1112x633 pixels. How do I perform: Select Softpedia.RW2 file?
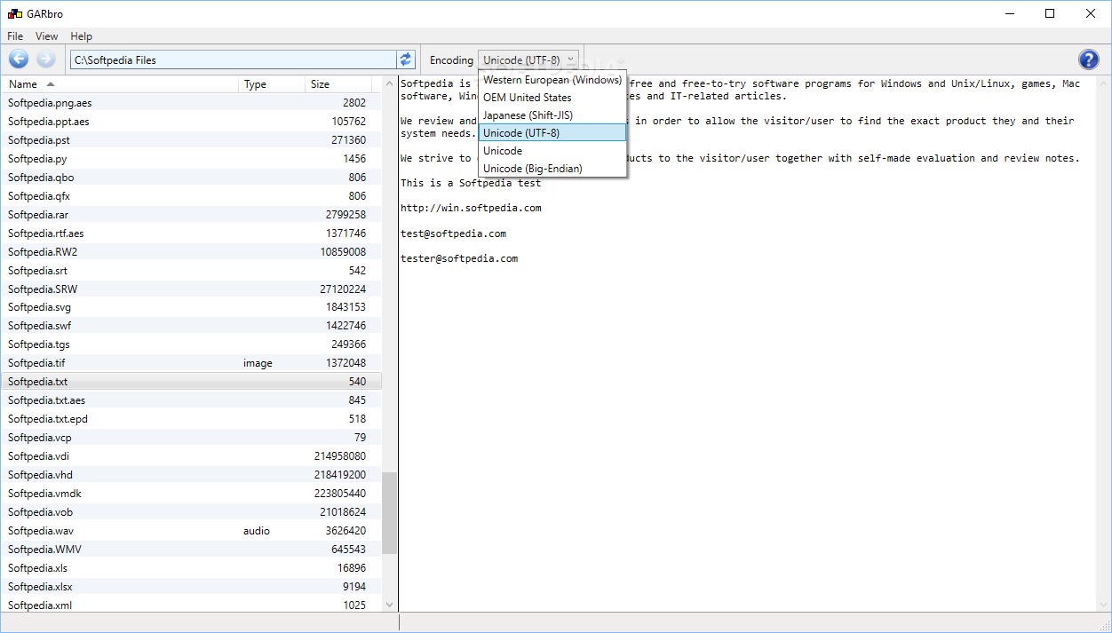click(x=191, y=252)
